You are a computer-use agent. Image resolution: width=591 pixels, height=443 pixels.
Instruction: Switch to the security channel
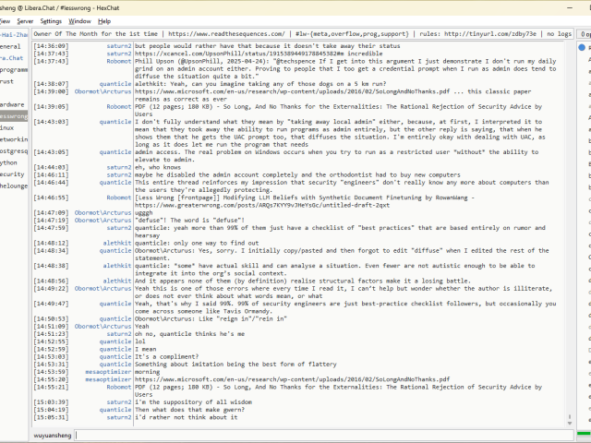click(x=12, y=174)
